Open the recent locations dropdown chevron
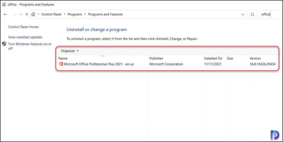283x142 pixels. pyautogui.click(x=21, y=14)
